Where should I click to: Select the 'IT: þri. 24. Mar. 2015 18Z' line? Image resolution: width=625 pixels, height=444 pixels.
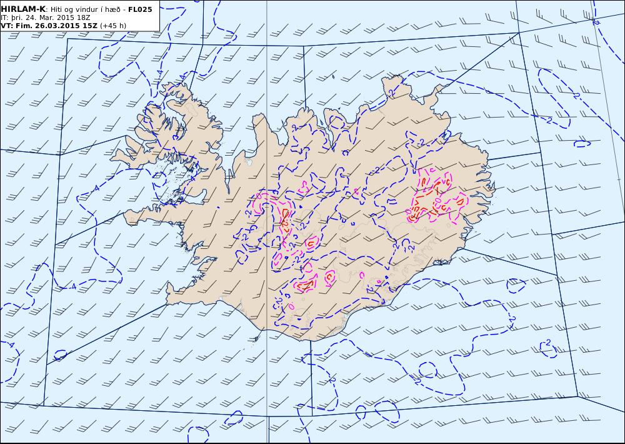(x=45, y=18)
